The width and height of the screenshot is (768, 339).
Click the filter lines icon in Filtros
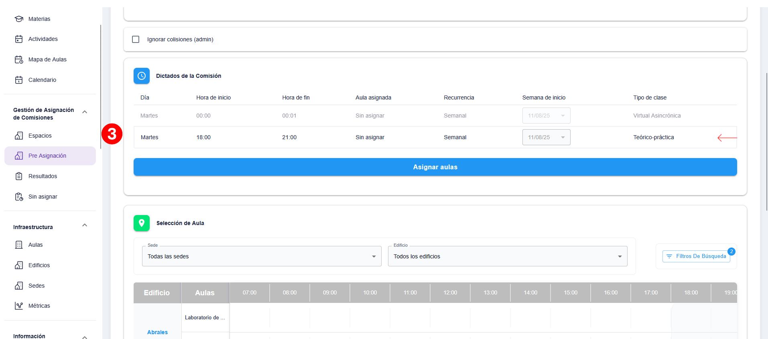point(669,256)
